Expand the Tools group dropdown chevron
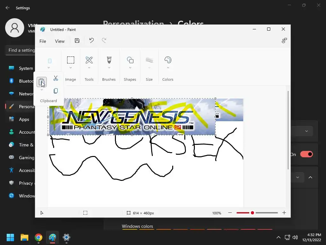The image size is (326, 245). click(89, 68)
